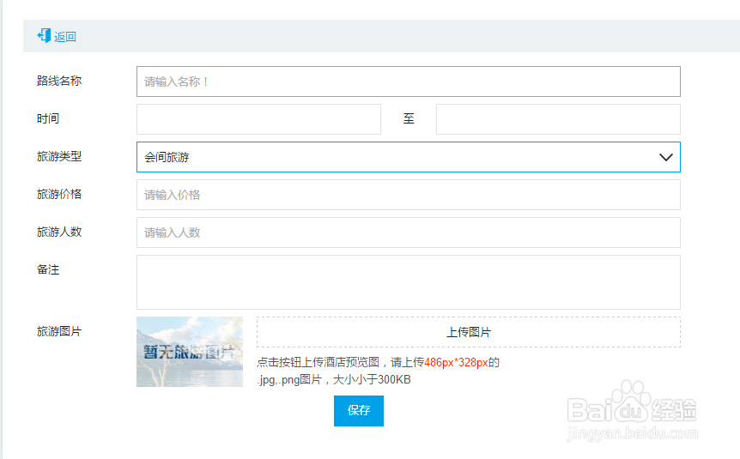The height and width of the screenshot is (459, 740).
Task: Click the 路线名称 label
Action: (59, 82)
